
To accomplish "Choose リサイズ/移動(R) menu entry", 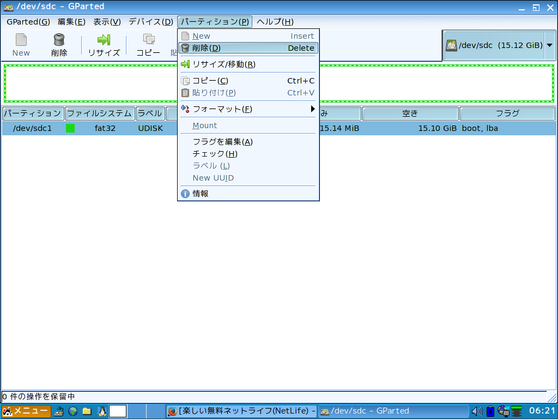I will click(248, 64).
